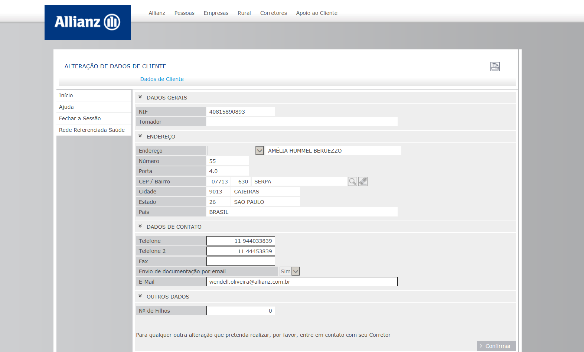Open the email documentation Sim dropdown
The width and height of the screenshot is (584, 352).
click(290, 271)
